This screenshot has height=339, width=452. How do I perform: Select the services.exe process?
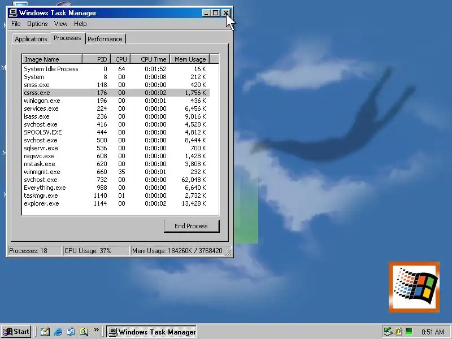116,108
